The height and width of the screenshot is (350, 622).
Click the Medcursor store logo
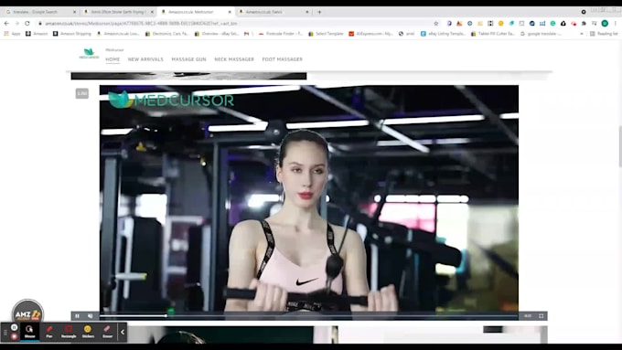89,54
